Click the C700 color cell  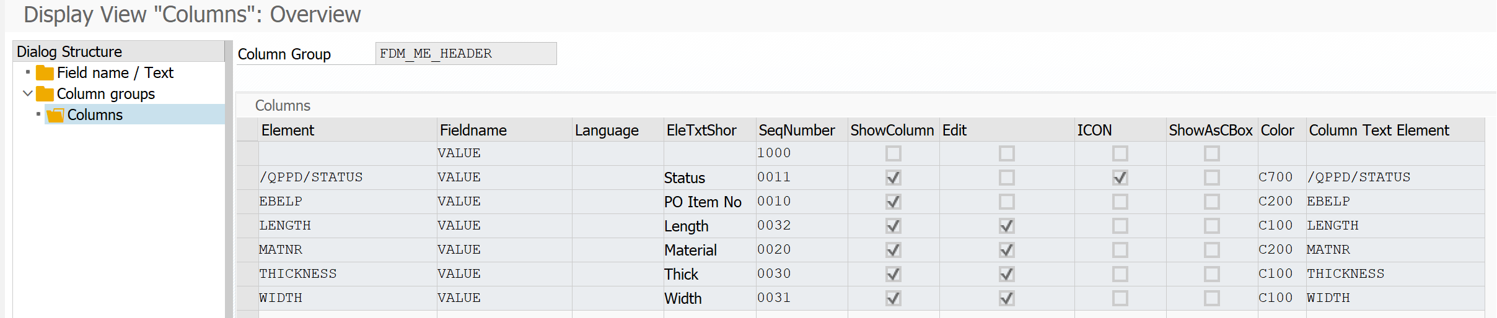point(1275,178)
